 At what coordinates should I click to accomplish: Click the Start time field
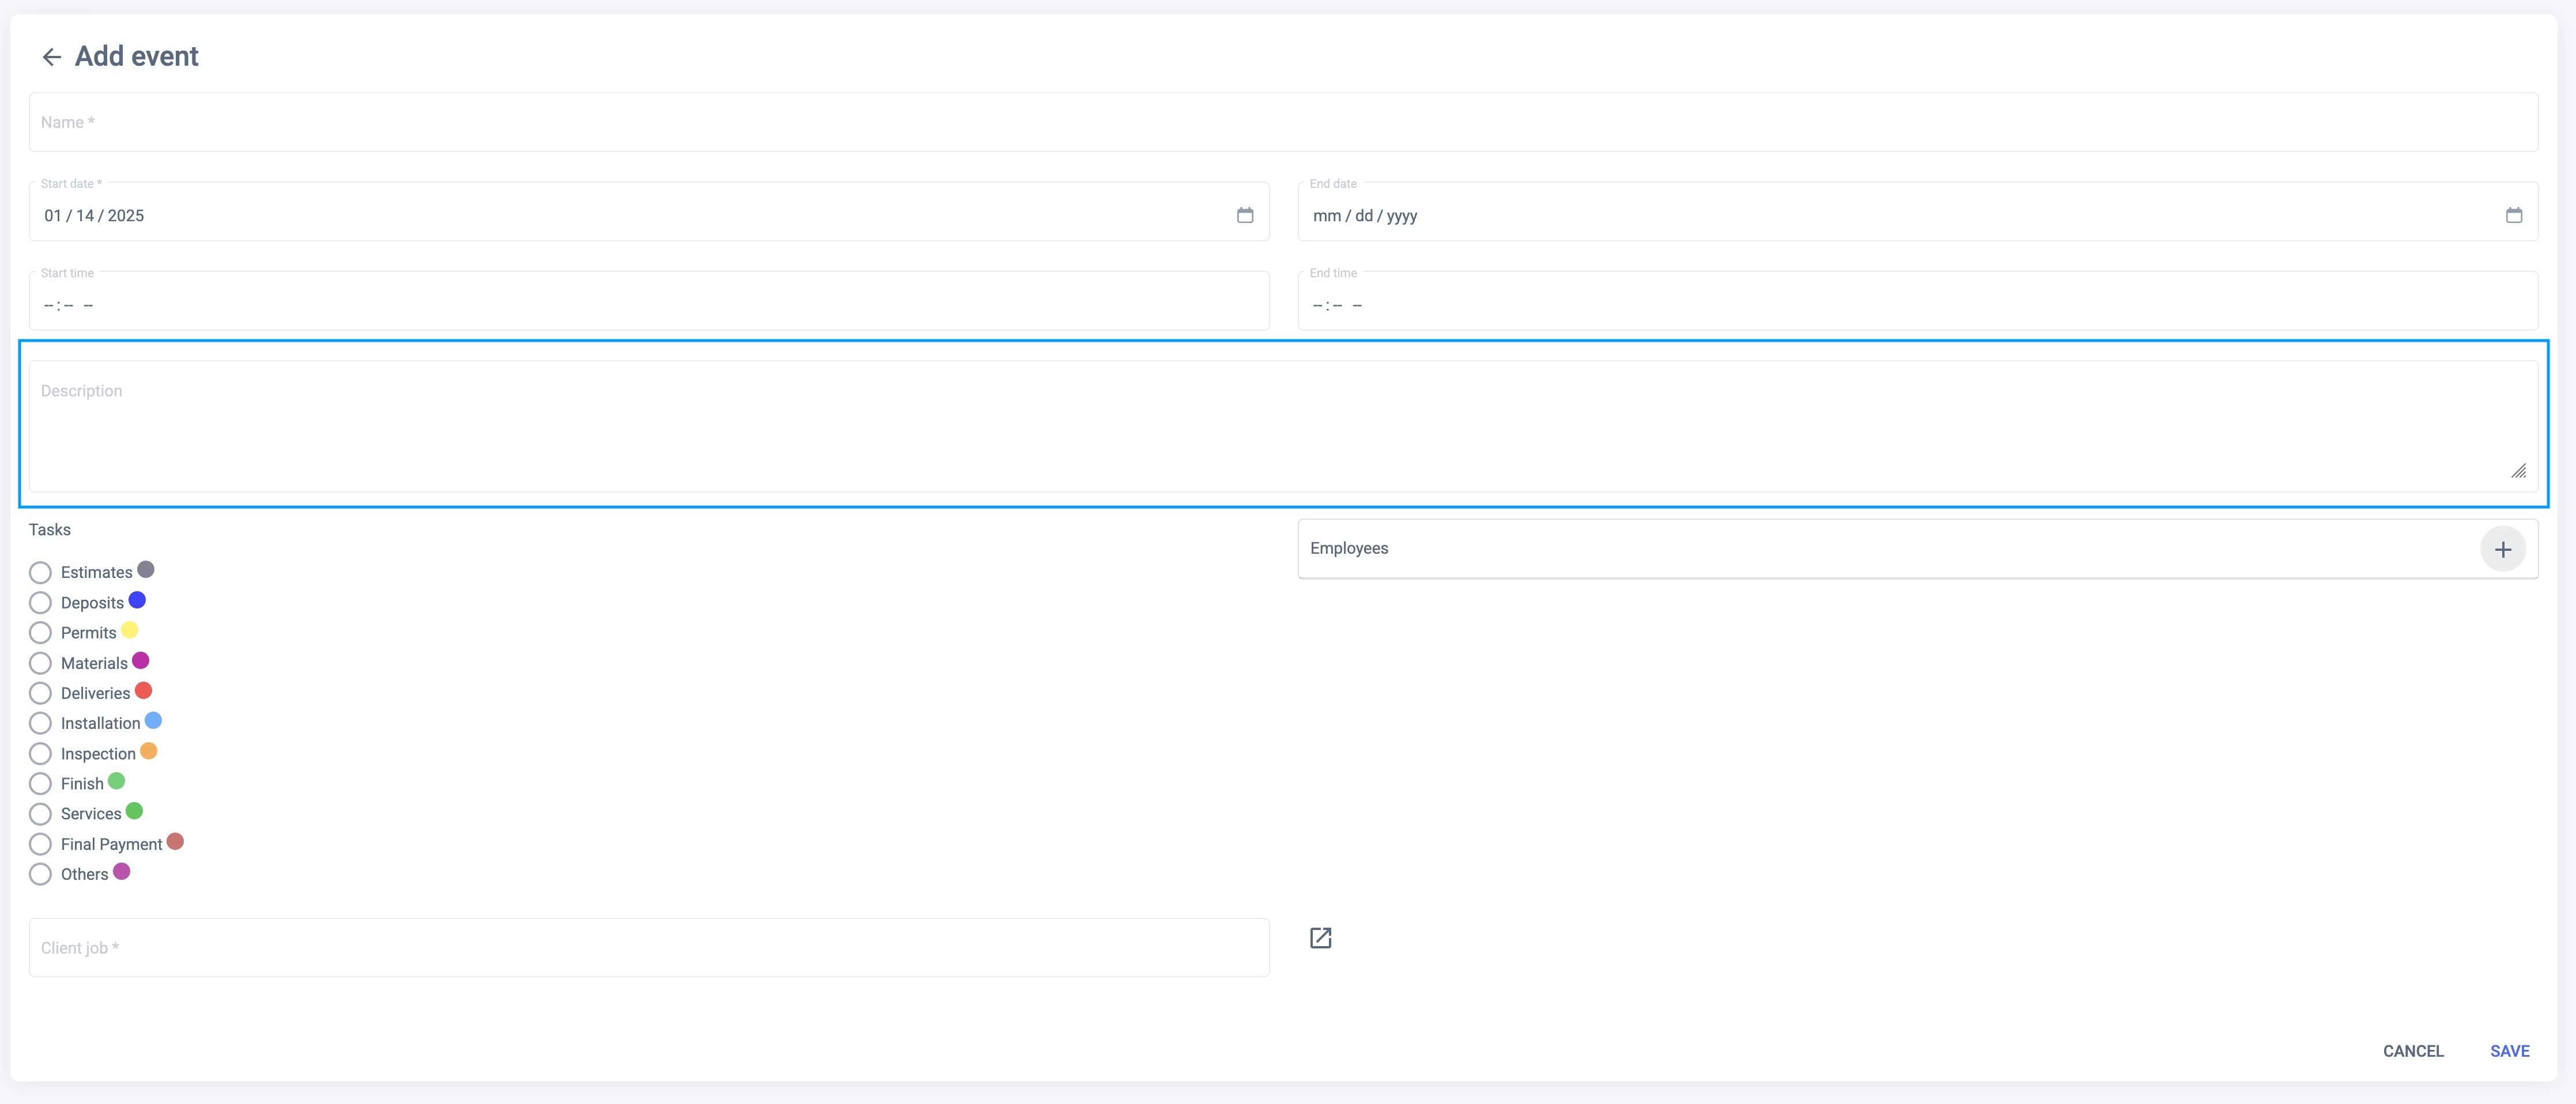(x=648, y=305)
